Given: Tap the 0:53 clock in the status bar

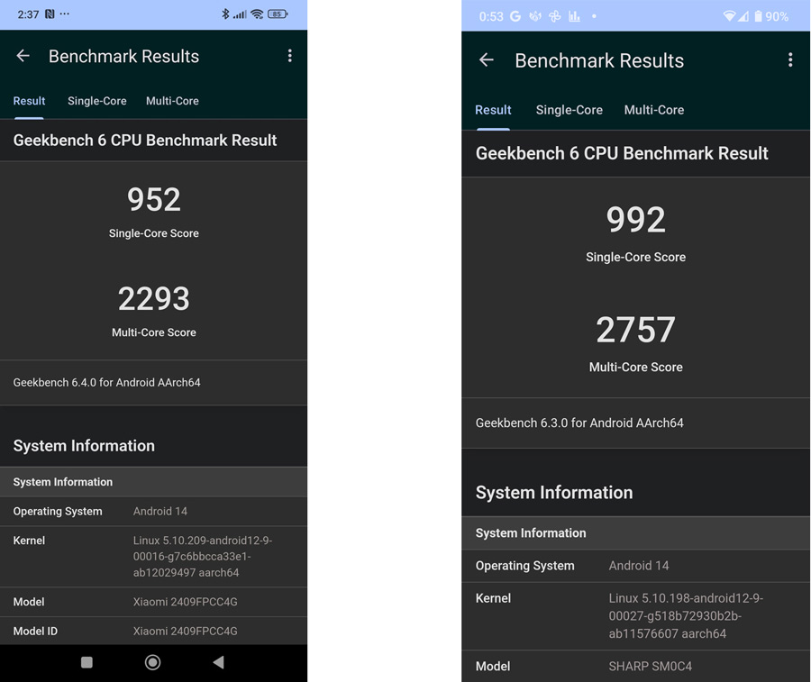Looking at the screenshot, I should click(x=491, y=16).
